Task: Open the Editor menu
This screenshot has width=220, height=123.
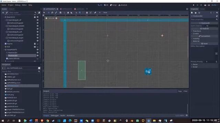Action: coord(24,5)
